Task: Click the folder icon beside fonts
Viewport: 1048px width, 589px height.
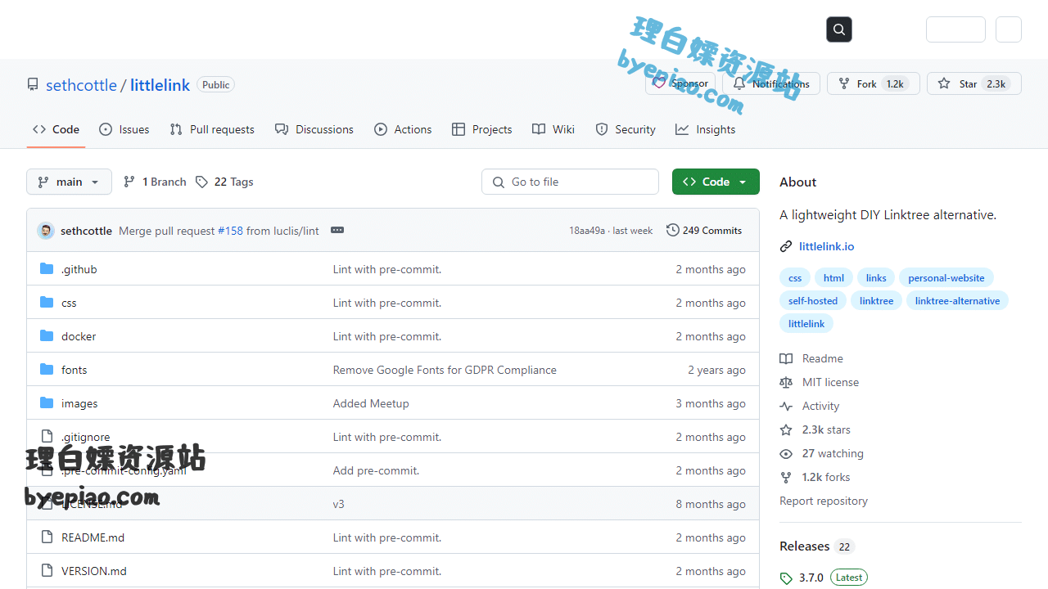Action: click(x=47, y=370)
